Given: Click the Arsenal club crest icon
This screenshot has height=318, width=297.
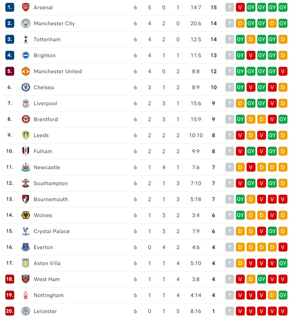Looking at the screenshot, I should [x=26, y=7].
